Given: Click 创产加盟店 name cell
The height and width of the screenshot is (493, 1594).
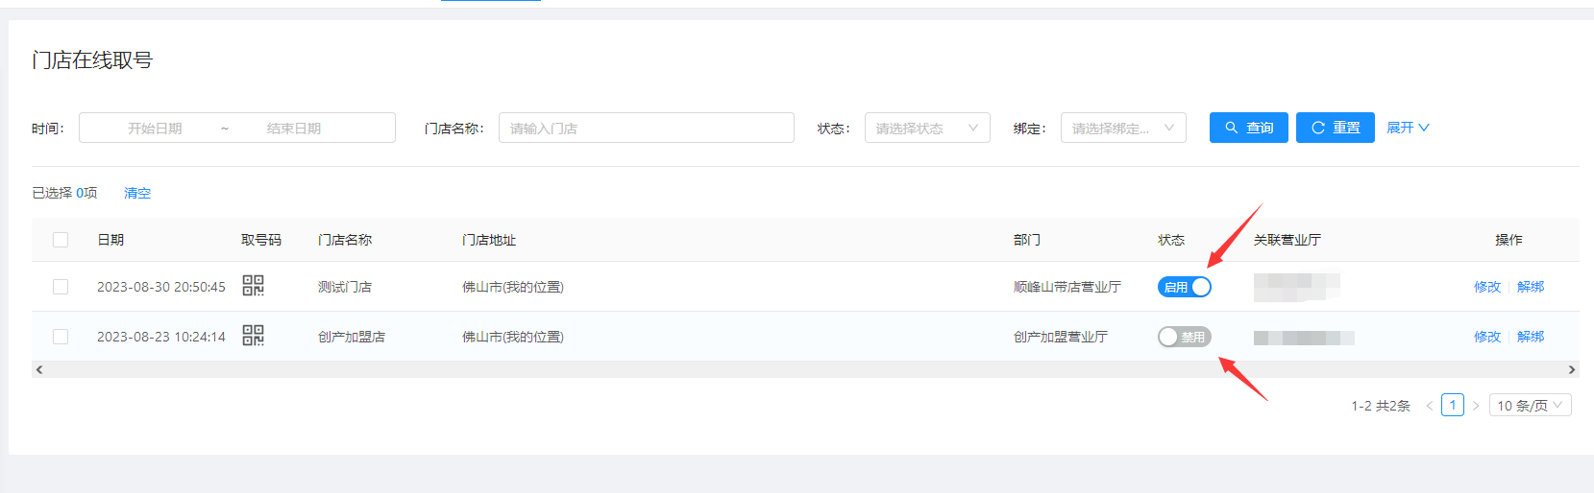Looking at the screenshot, I should point(352,337).
